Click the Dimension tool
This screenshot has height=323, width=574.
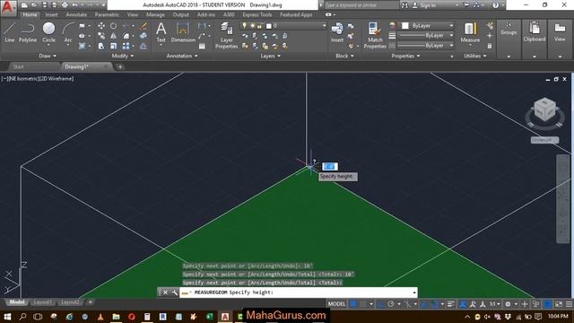(x=183, y=32)
